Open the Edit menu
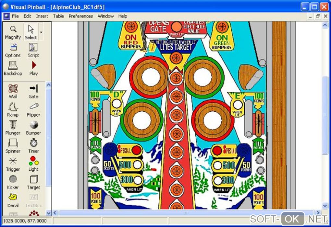Viewport: 331px width, 227px height. tap(27, 16)
